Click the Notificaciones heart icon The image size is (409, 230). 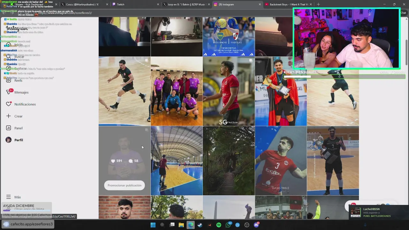(x=9, y=104)
